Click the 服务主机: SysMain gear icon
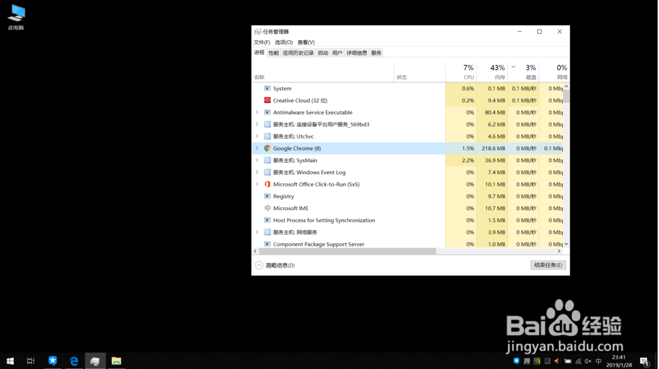Image resolution: width=659 pixels, height=369 pixels. pyautogui.click(x=268, y=161)
